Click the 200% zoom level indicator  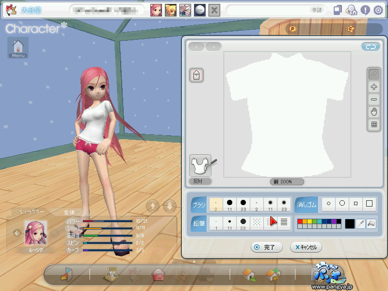[287, 181]
